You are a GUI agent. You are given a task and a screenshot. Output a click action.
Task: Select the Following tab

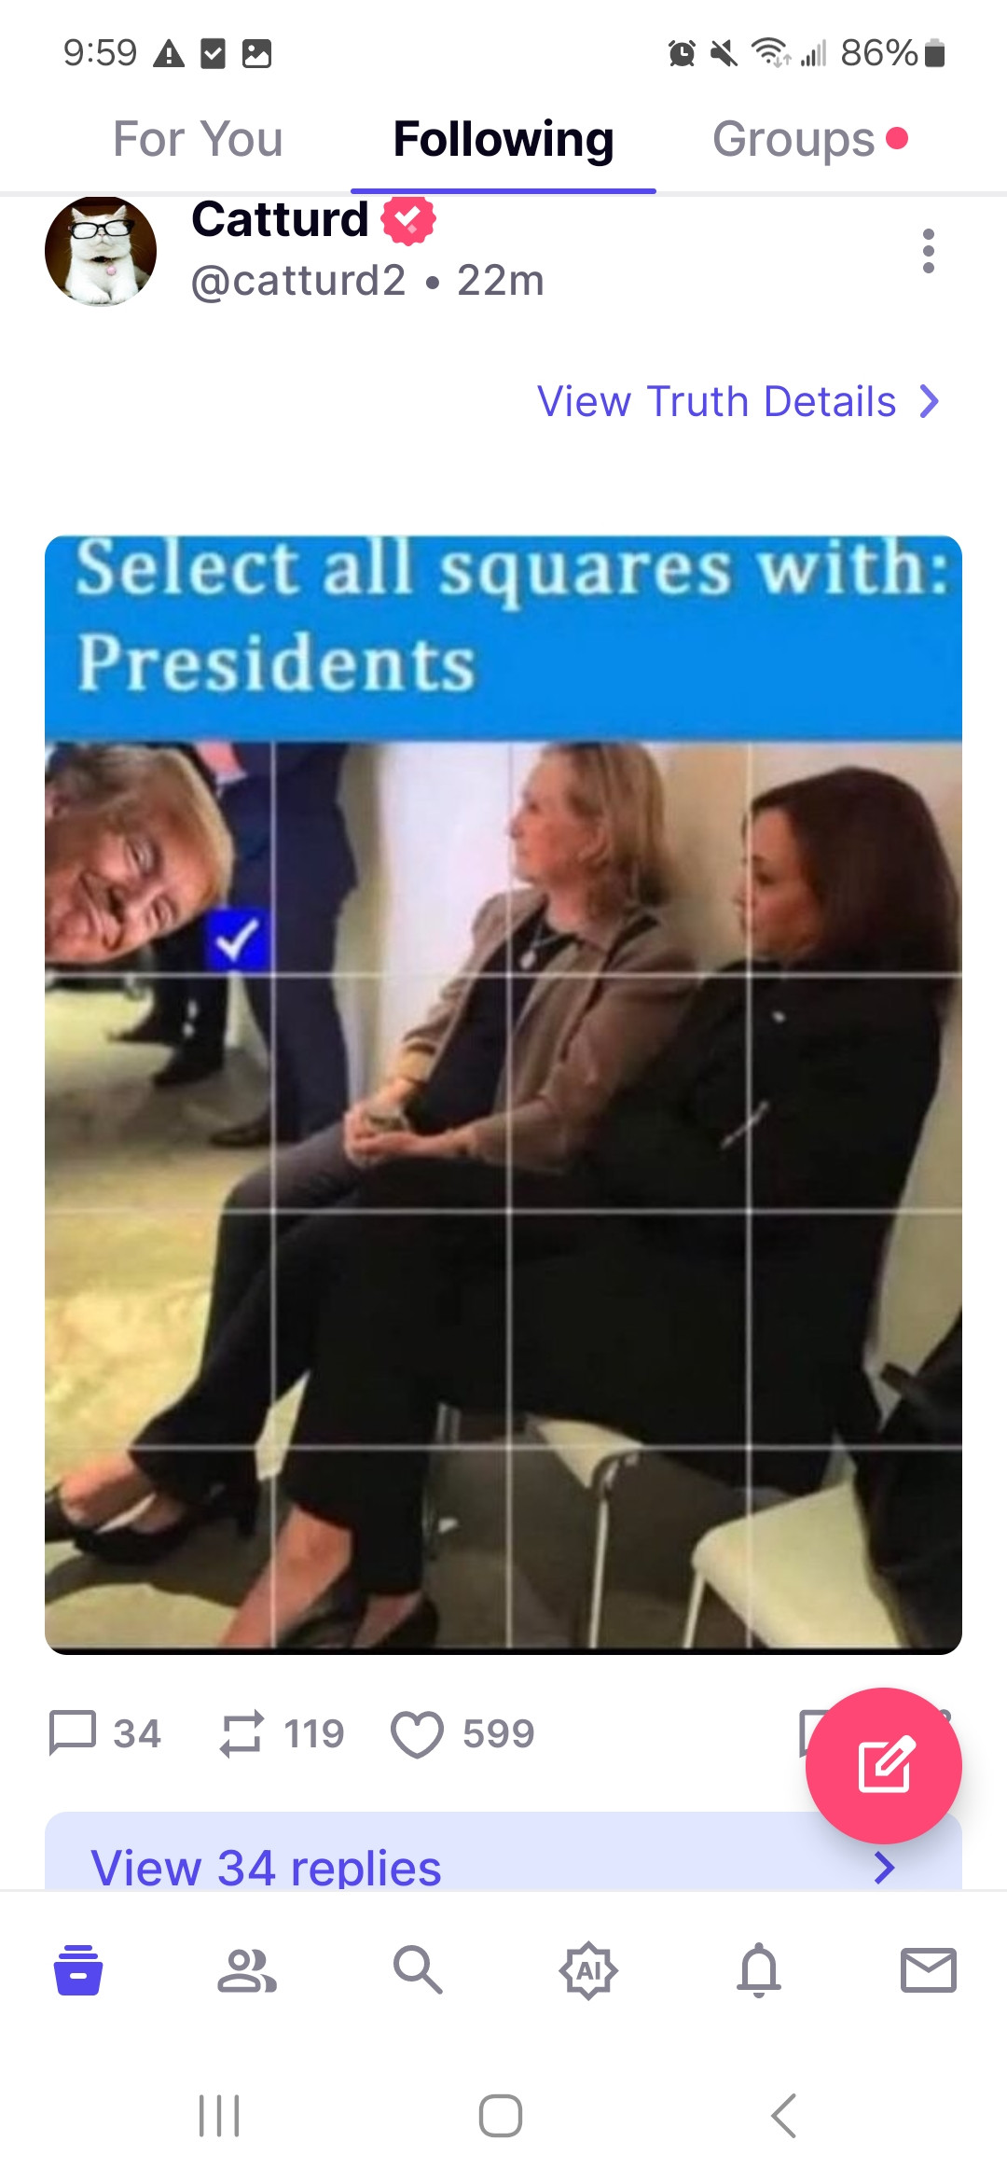click(x=504, y=140)
